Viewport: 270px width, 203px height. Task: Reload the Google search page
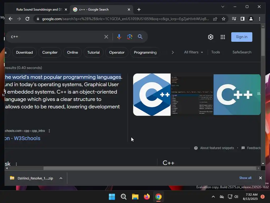tap(27, 19)
